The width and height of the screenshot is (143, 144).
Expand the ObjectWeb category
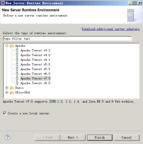7,93
